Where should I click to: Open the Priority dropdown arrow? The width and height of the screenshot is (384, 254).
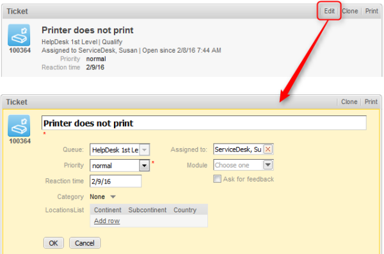coord(145,165)
